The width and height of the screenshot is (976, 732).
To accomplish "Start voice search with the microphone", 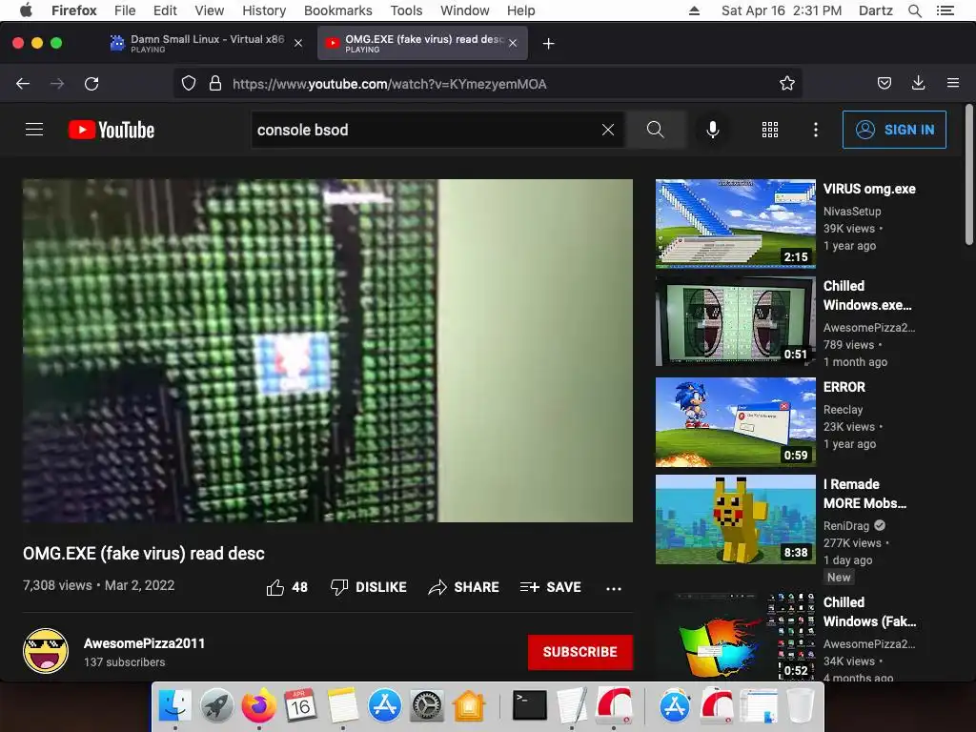I will pos(713,130).
